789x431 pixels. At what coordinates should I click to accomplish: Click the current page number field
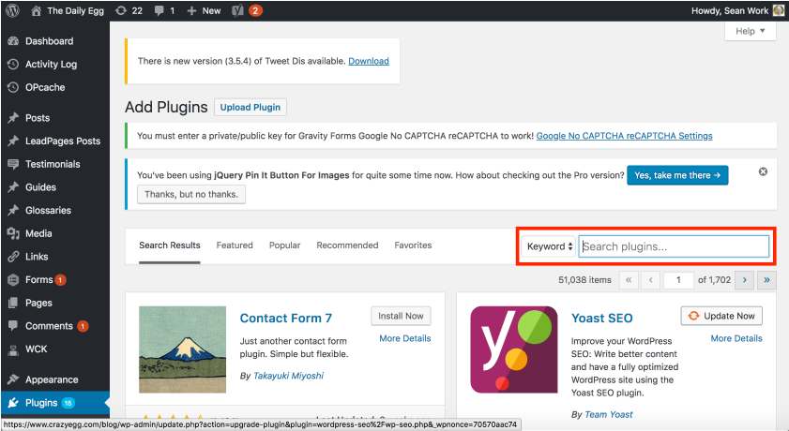click(x=678, y=280)
